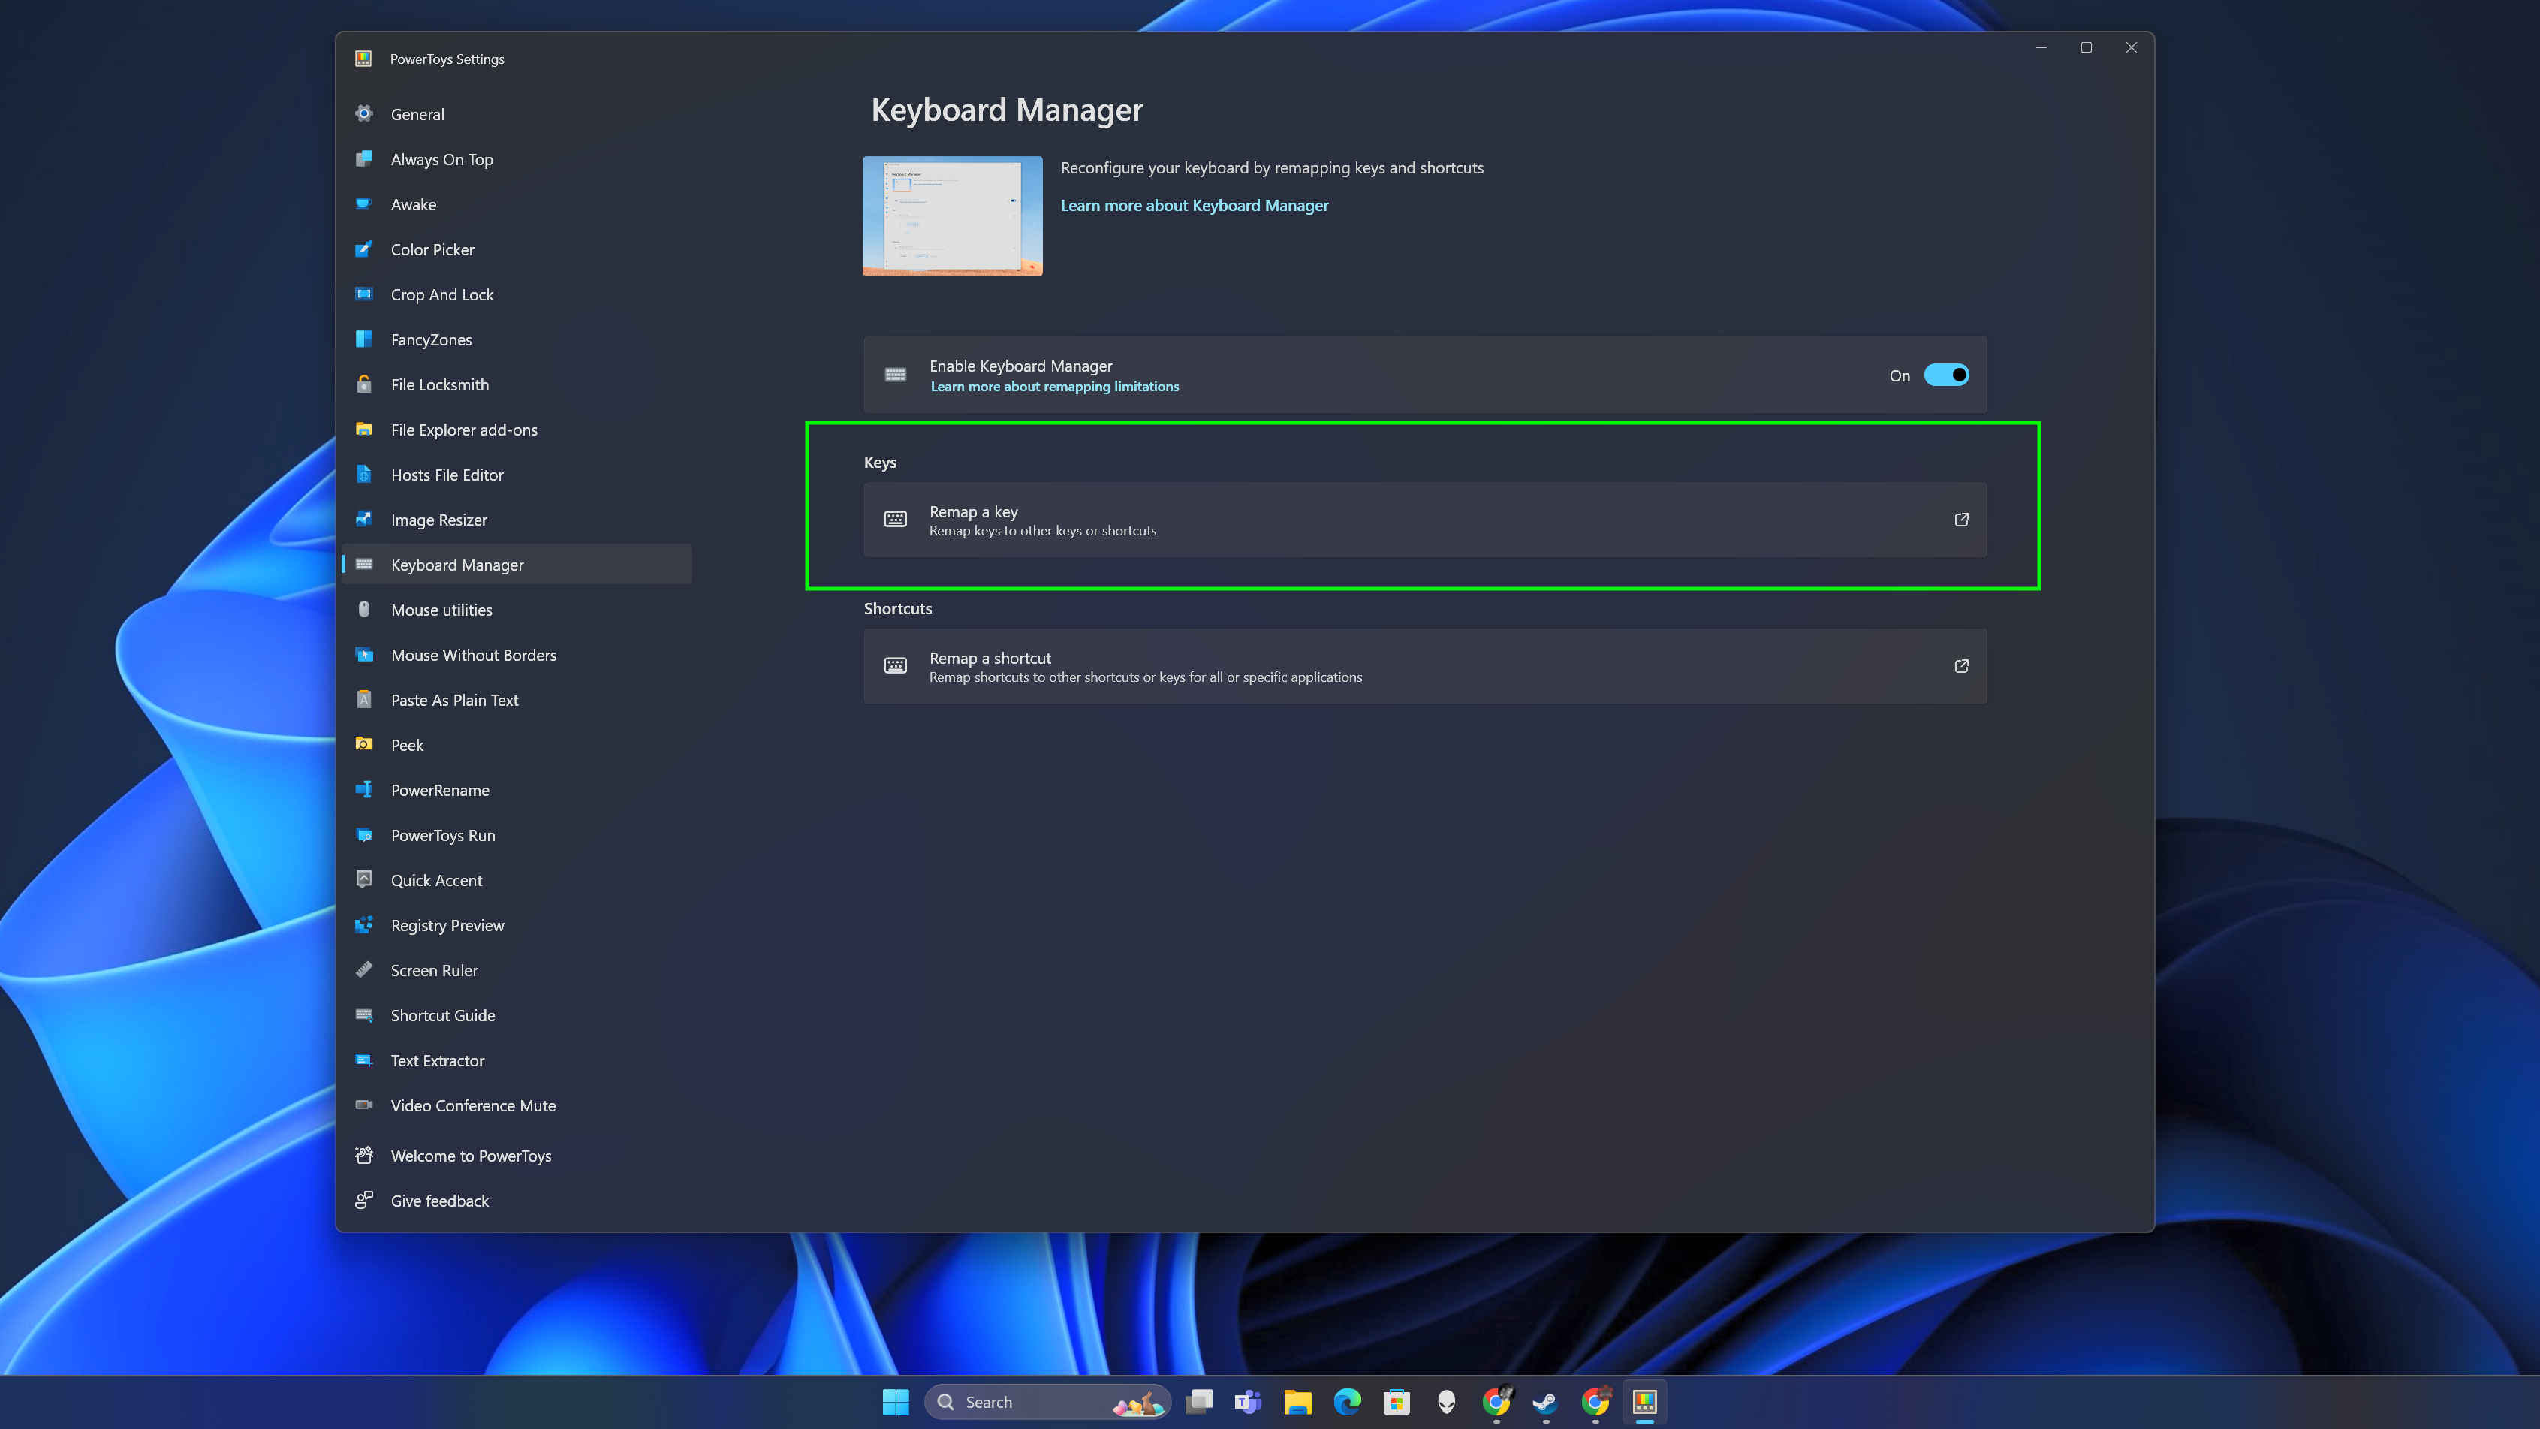Click the File Locksmith sidebar icon
Screen dimensions: 2540x1429
coord(361,384)
